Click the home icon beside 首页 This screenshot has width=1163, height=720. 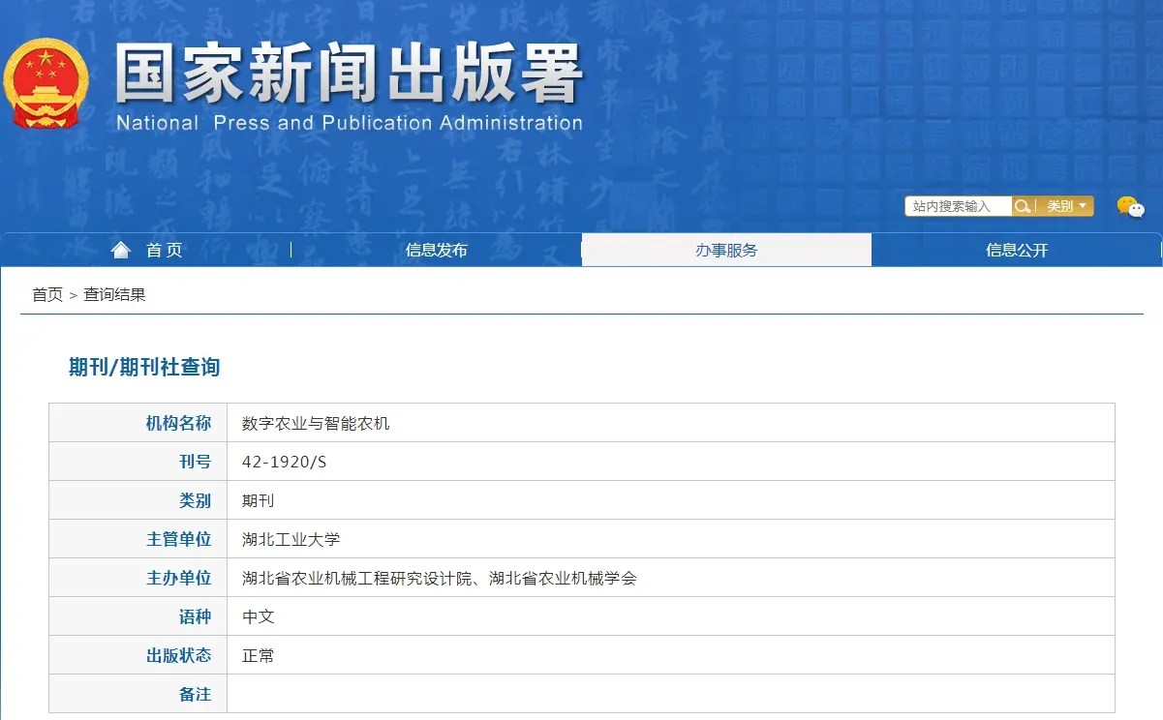pos(119,249)
